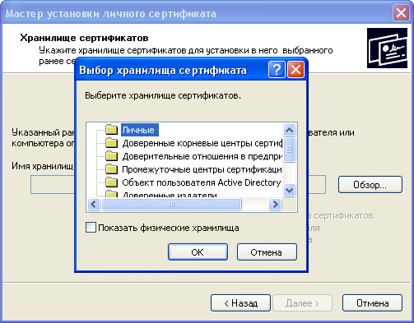Image resolution: width=414 pixels, height=323 pixels.
Task: Click the folder icon next to Личные
Action: 112,130
